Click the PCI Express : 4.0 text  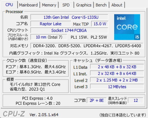pos(37,98)
